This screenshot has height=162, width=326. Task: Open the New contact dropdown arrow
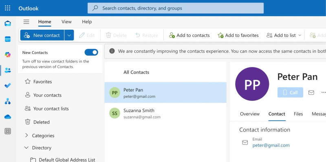(69, 35)
